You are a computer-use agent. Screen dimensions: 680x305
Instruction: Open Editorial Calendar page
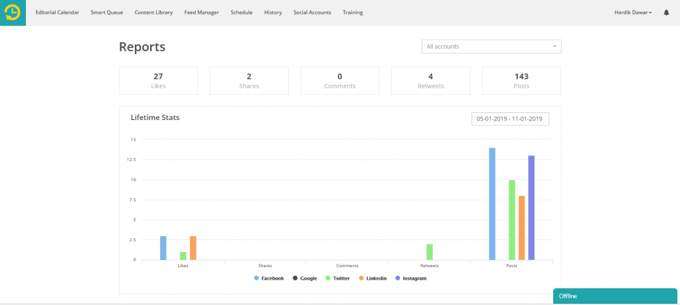(57, 13)
